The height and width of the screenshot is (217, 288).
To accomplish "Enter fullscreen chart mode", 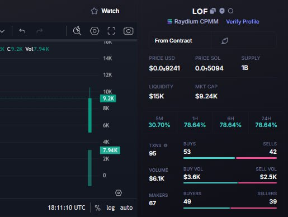I will click(x=111, y=31).
